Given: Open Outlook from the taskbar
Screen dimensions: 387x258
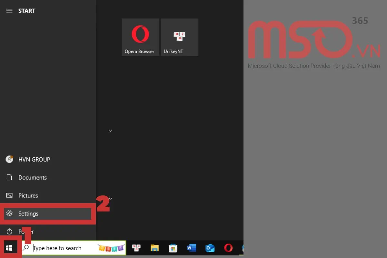Looking at the screenshot, I should (x=210, y=248).
